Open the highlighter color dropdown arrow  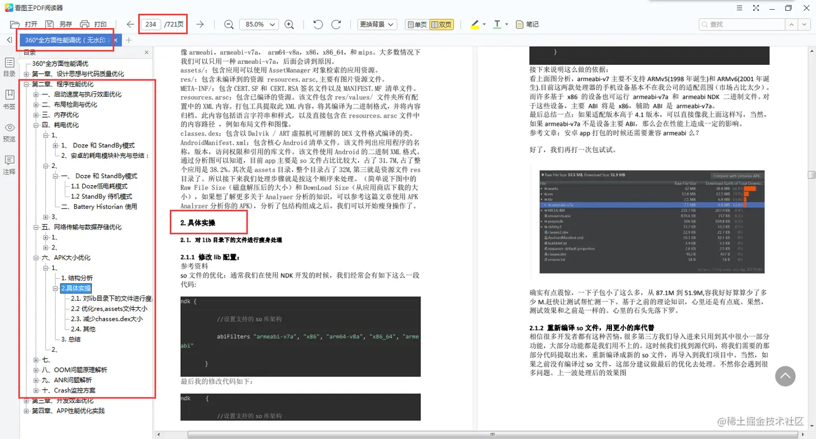(484, 24)
